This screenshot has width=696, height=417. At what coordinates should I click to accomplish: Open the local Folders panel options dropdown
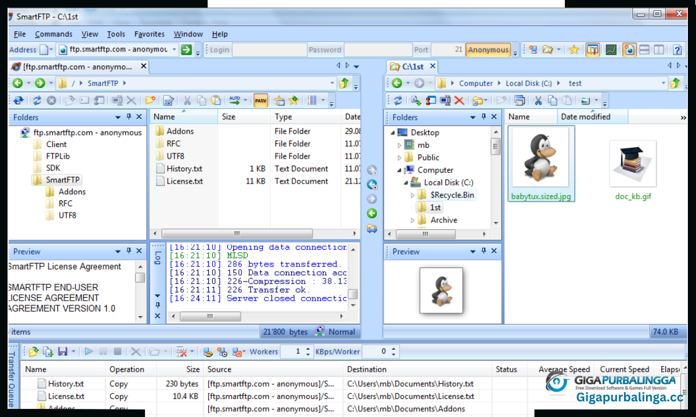(473, 117)
